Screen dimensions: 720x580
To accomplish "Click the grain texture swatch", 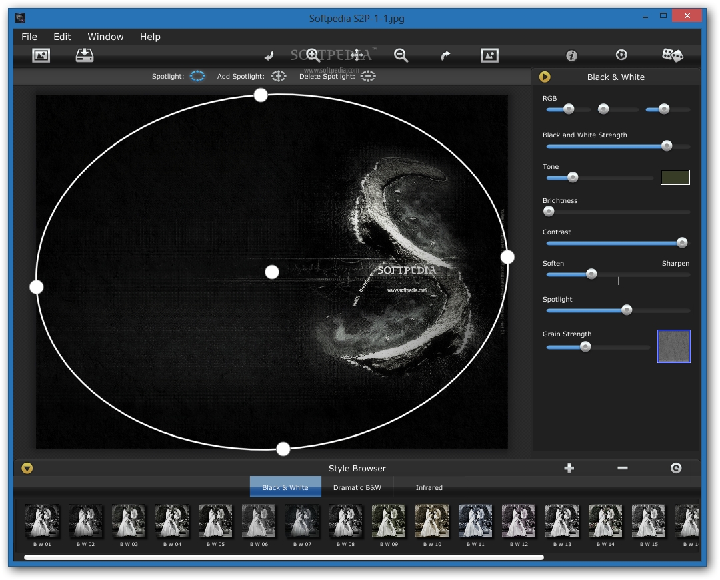I will click(x=673, y=346).
